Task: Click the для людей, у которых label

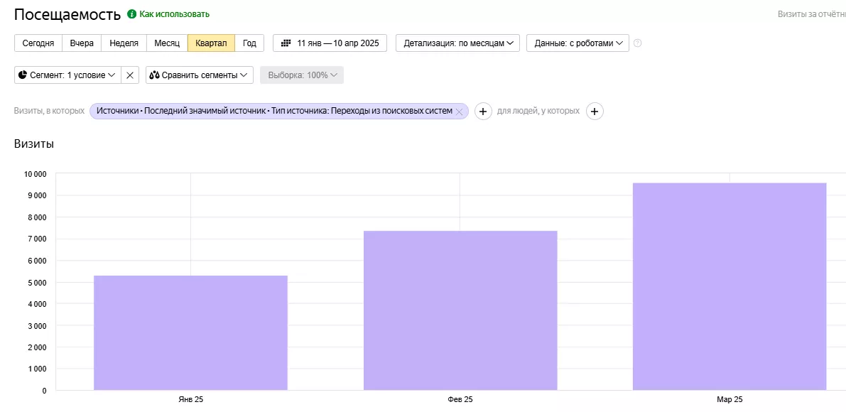Action: [538, 111]
